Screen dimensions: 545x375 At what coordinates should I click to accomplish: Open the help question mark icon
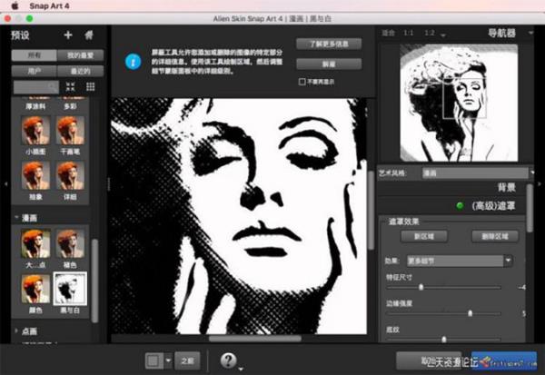pyautogui.click(x=229, y=360)
